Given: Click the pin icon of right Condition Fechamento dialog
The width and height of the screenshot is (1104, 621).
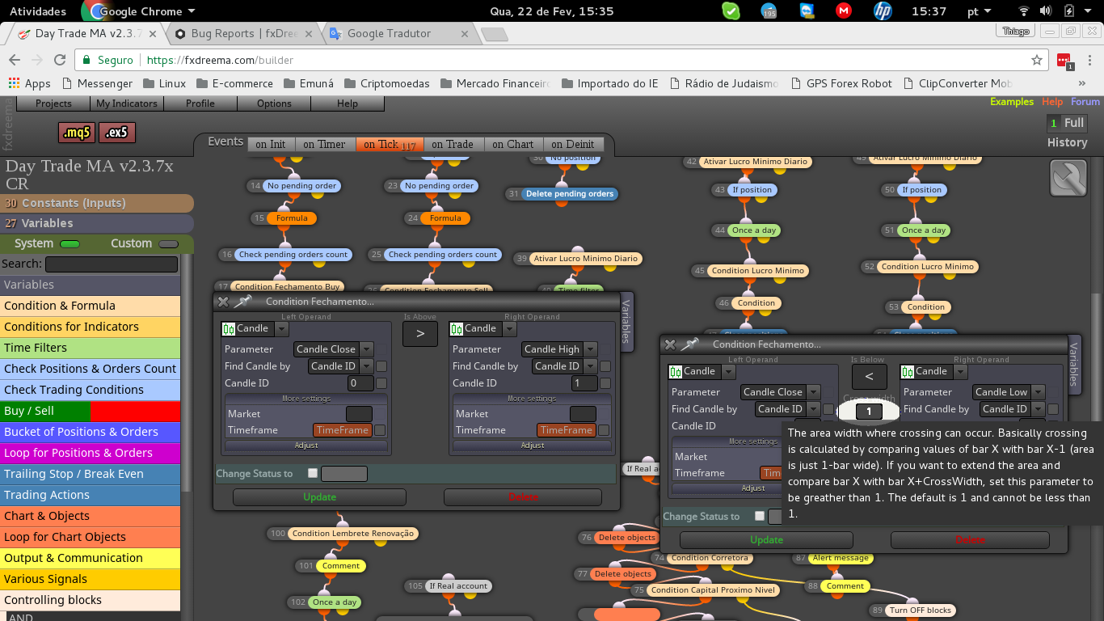Looking at the screenshot, I should click(x=690, y=344).
